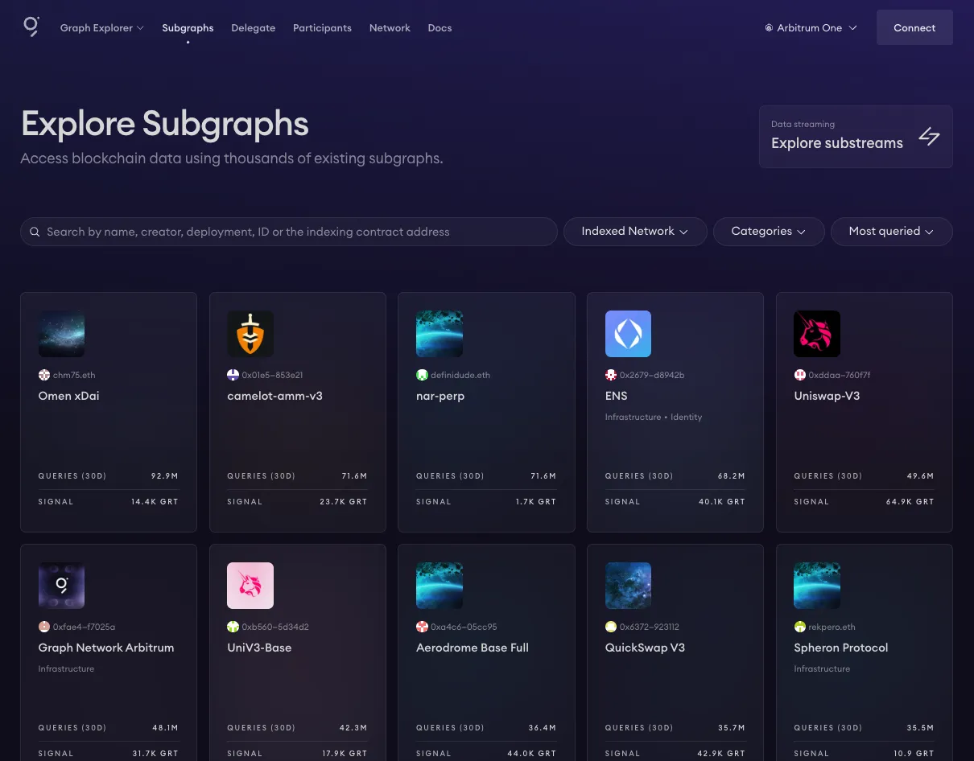This screenshot has width=974, height=761.
Task: Click the search magnifier icon
Action: [x=35, y=232]
